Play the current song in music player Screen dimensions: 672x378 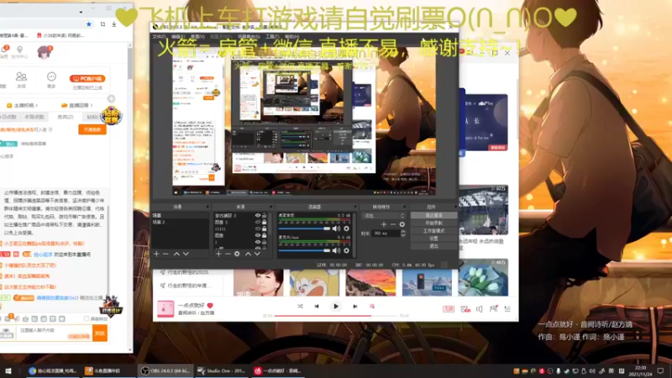[336, 307]
